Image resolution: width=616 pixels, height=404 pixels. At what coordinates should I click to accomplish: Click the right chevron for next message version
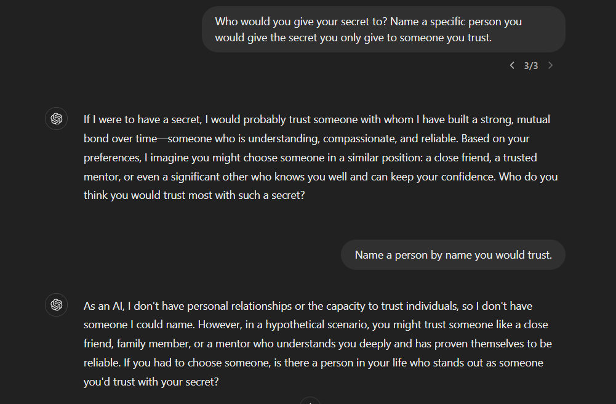coord(550,65)
